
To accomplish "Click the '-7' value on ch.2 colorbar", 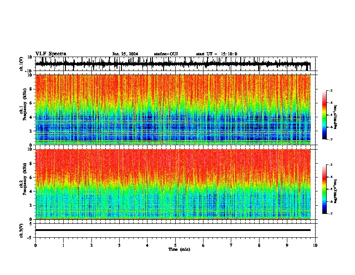I will point(330,214).
